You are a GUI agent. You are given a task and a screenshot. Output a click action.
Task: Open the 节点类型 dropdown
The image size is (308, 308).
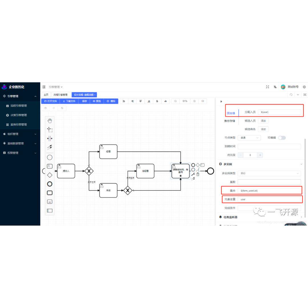click(249, 138)
